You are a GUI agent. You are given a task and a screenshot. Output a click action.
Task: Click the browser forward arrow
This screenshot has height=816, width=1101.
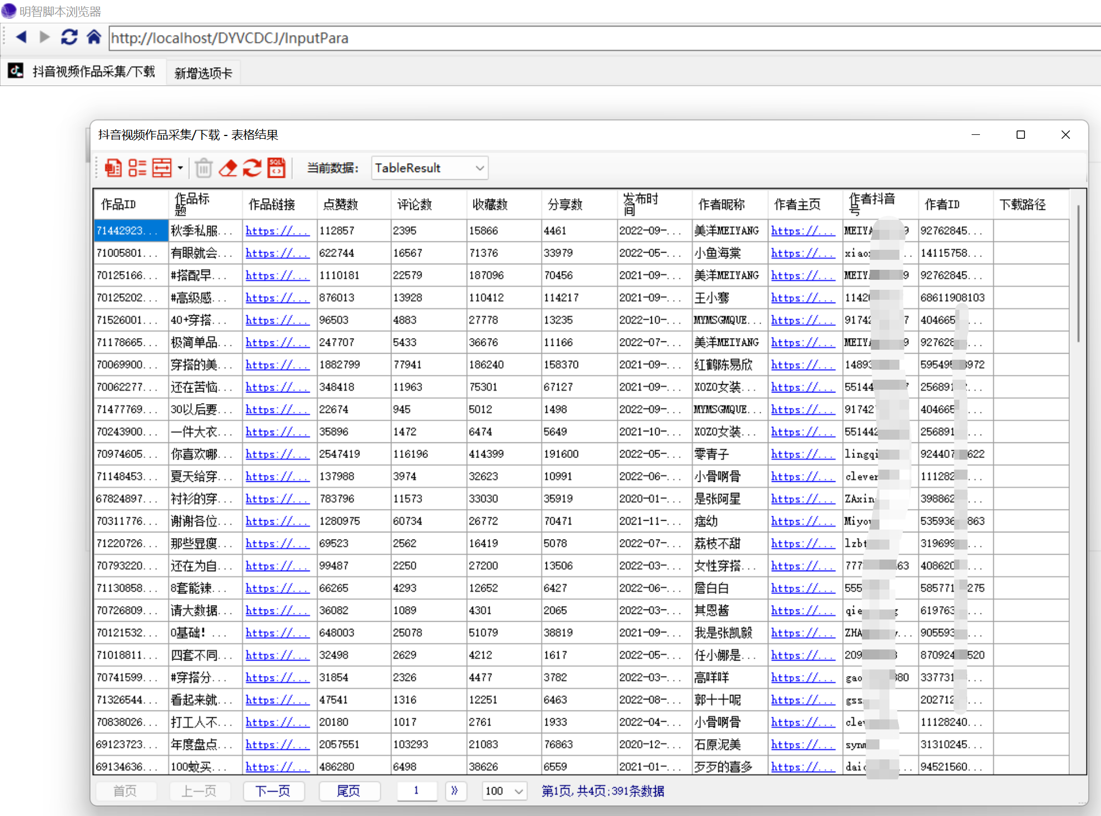[45, 37]
